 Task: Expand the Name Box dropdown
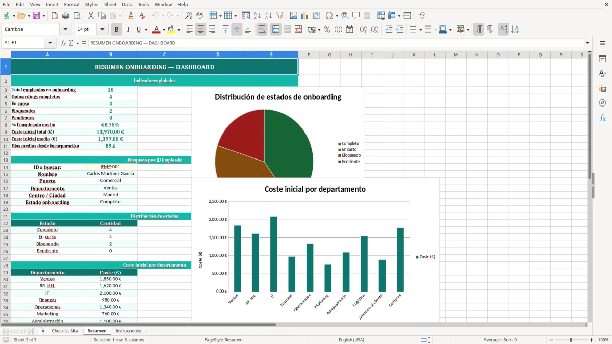50,43
